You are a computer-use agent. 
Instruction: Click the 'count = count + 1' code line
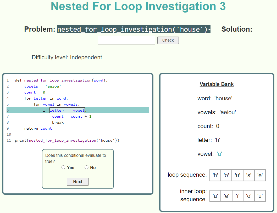pos(72,116)
